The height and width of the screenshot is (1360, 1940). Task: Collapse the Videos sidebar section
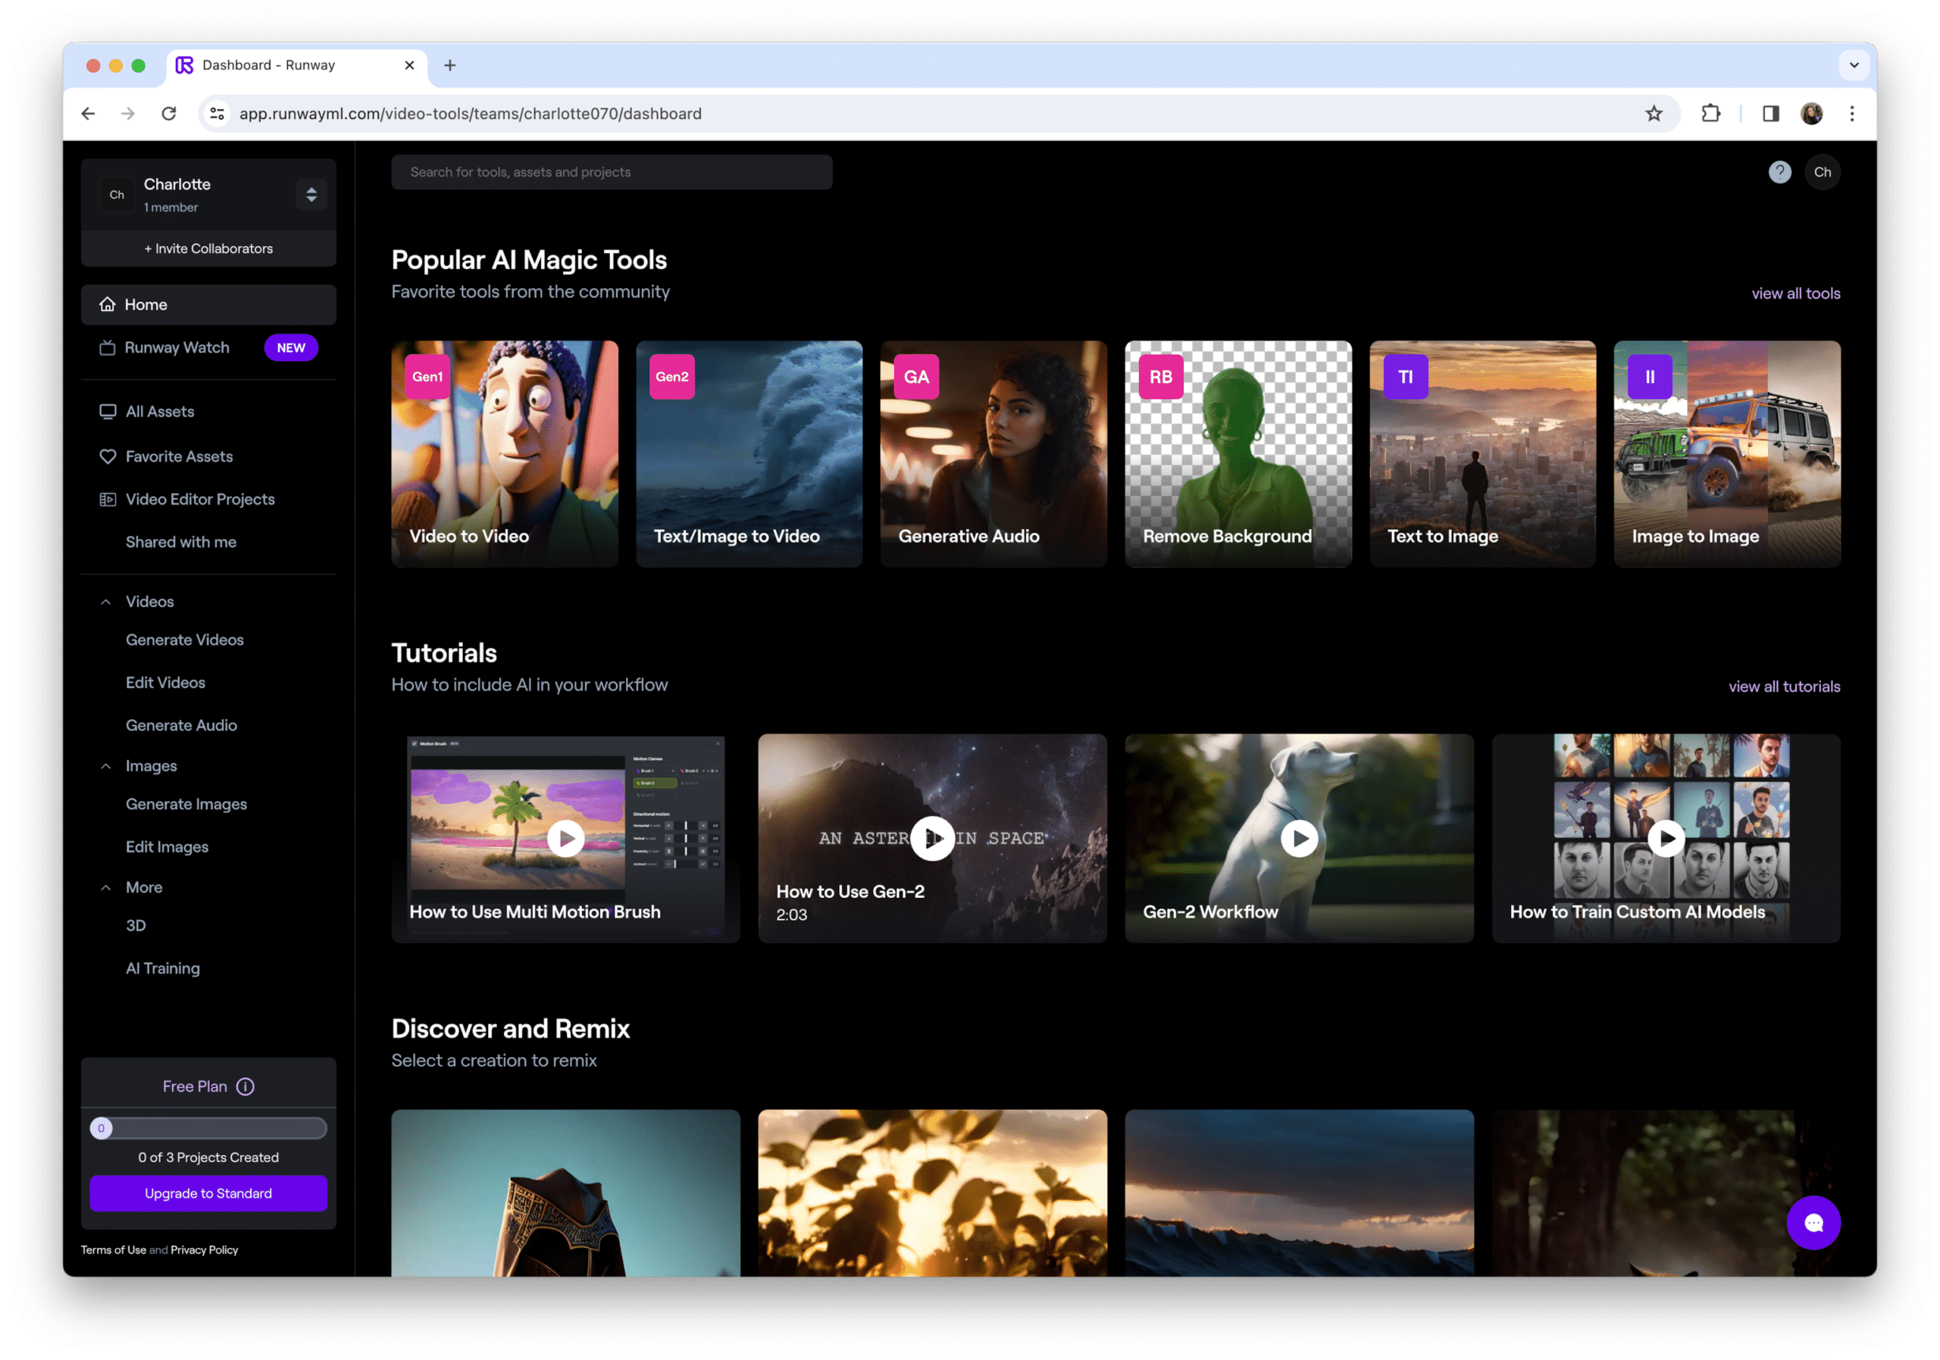(105, 602)
